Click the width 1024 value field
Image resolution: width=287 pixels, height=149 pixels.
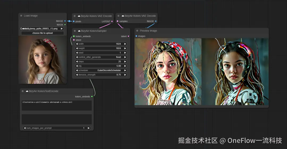(101, 44)
